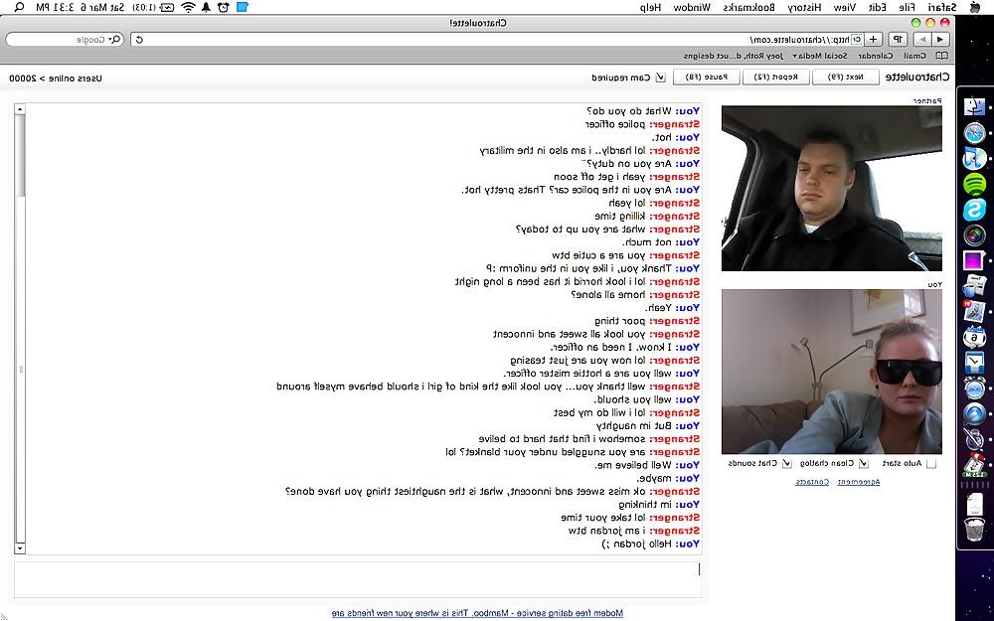Enable the Auto start checkbox
The image size is (994, 621).
(x=931, y=464)
